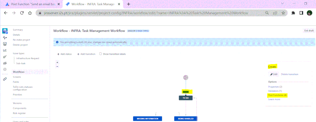This screenshot has width=316, height=122.
Task: Open a new browser tab
Action: (128, 4)
